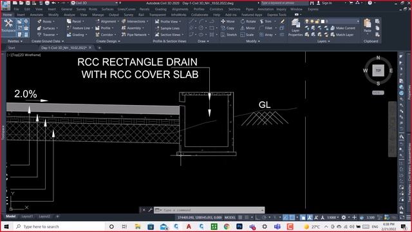Click the Match Layer button
Image resolution: width=412 pixels, height=232 pixels.
click(342, 34)
